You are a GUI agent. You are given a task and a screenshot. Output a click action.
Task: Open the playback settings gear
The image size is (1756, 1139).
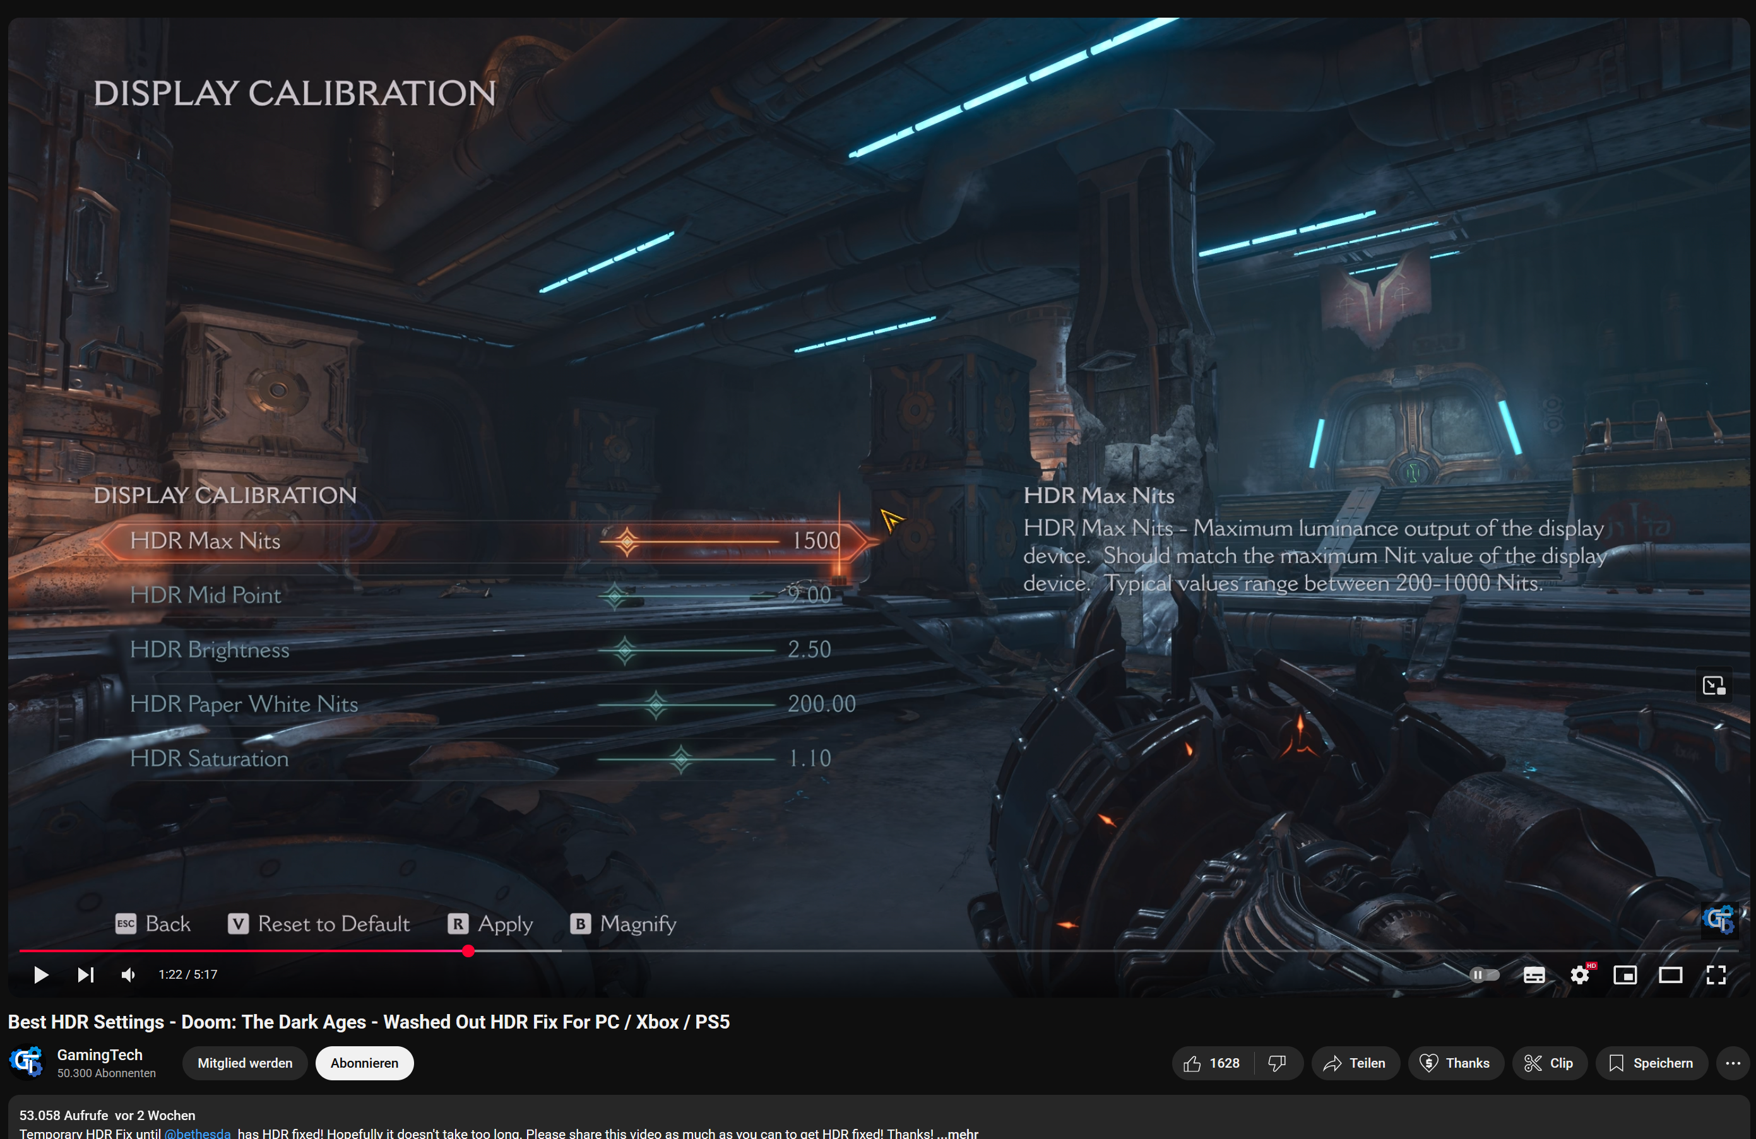(x=1580, y=974)
